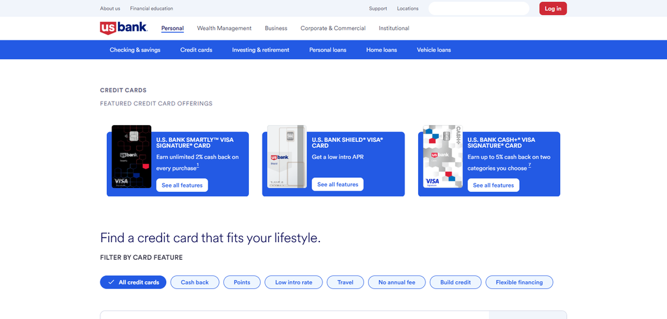The height and width of the screenshot is (319, 667).
Task: Open the Personal loans menu
Action: click(328, 49)
